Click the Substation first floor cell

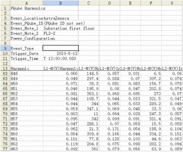click(x=69, y=28)
